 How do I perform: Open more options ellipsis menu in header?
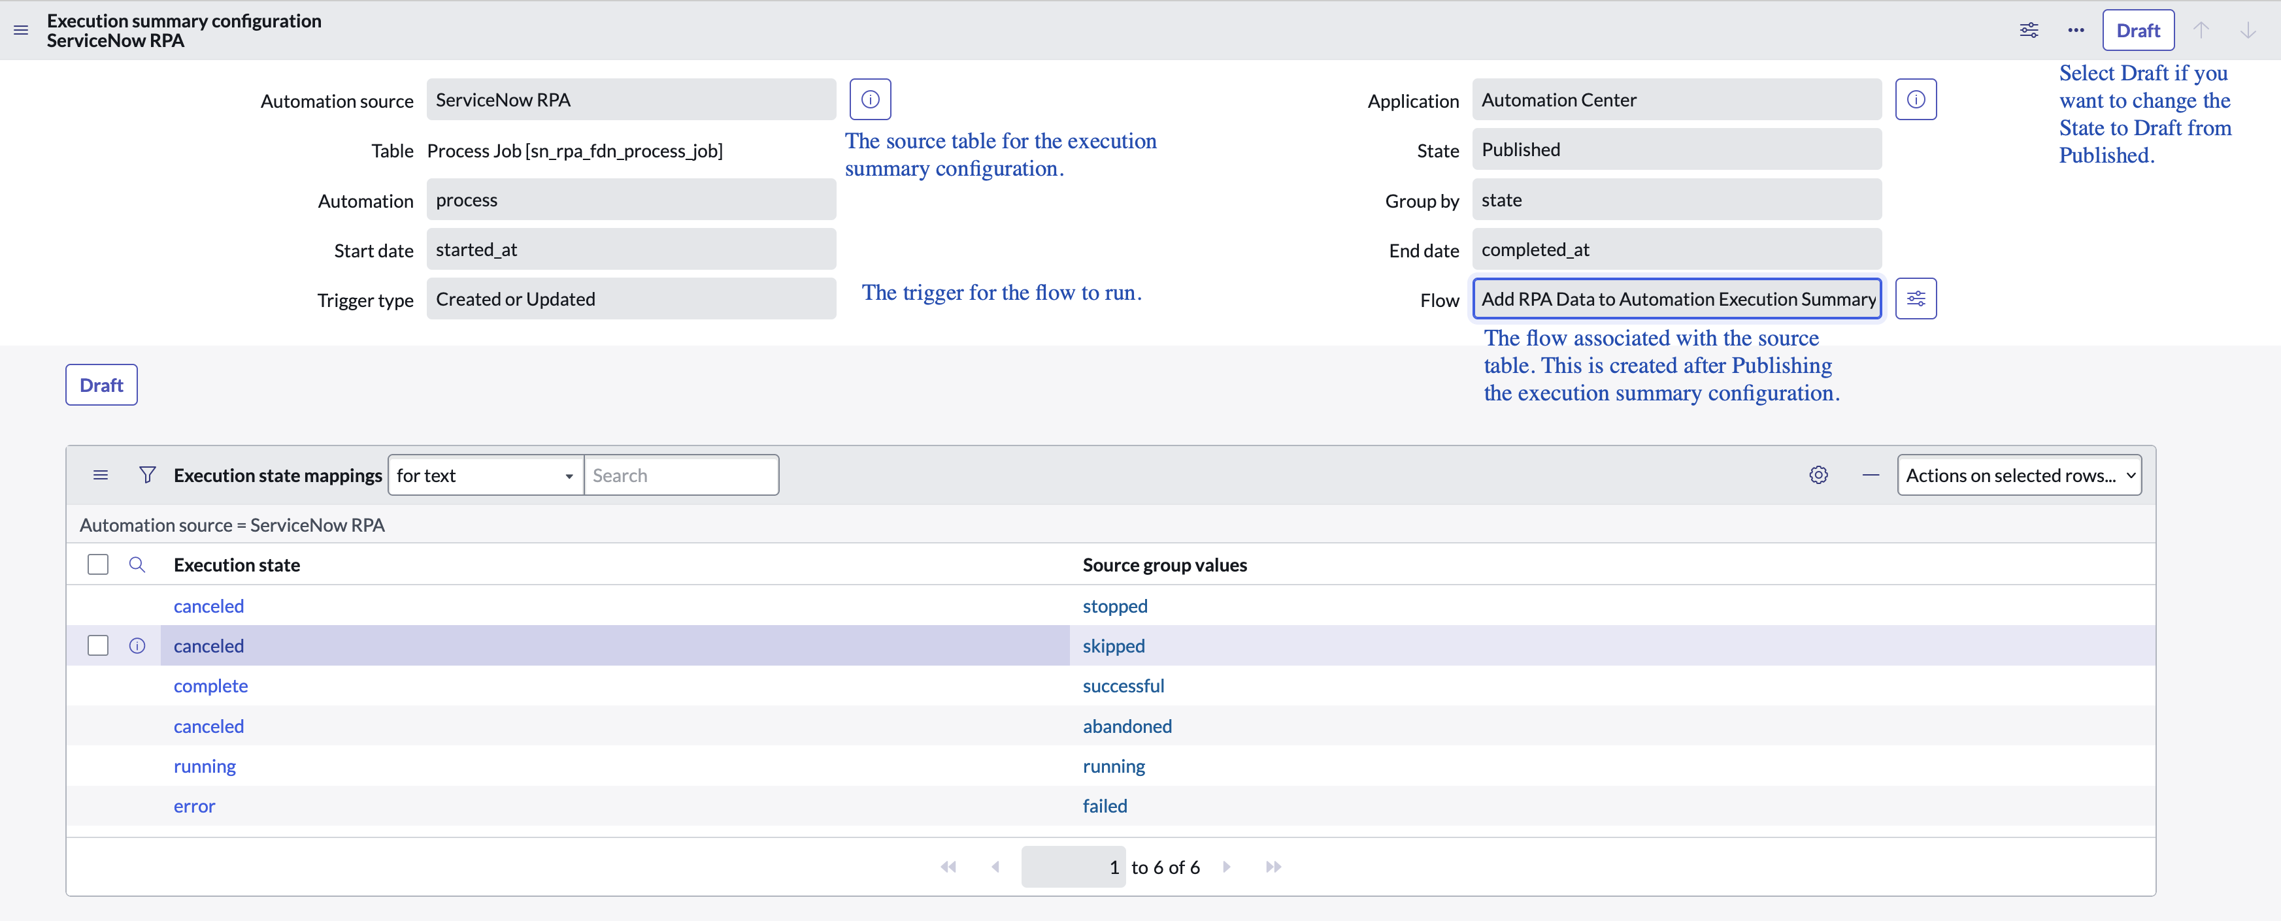point(2076,30)
